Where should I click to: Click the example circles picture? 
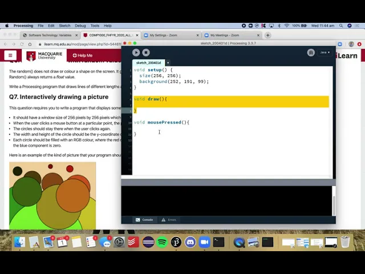click(x=52, y=195)
